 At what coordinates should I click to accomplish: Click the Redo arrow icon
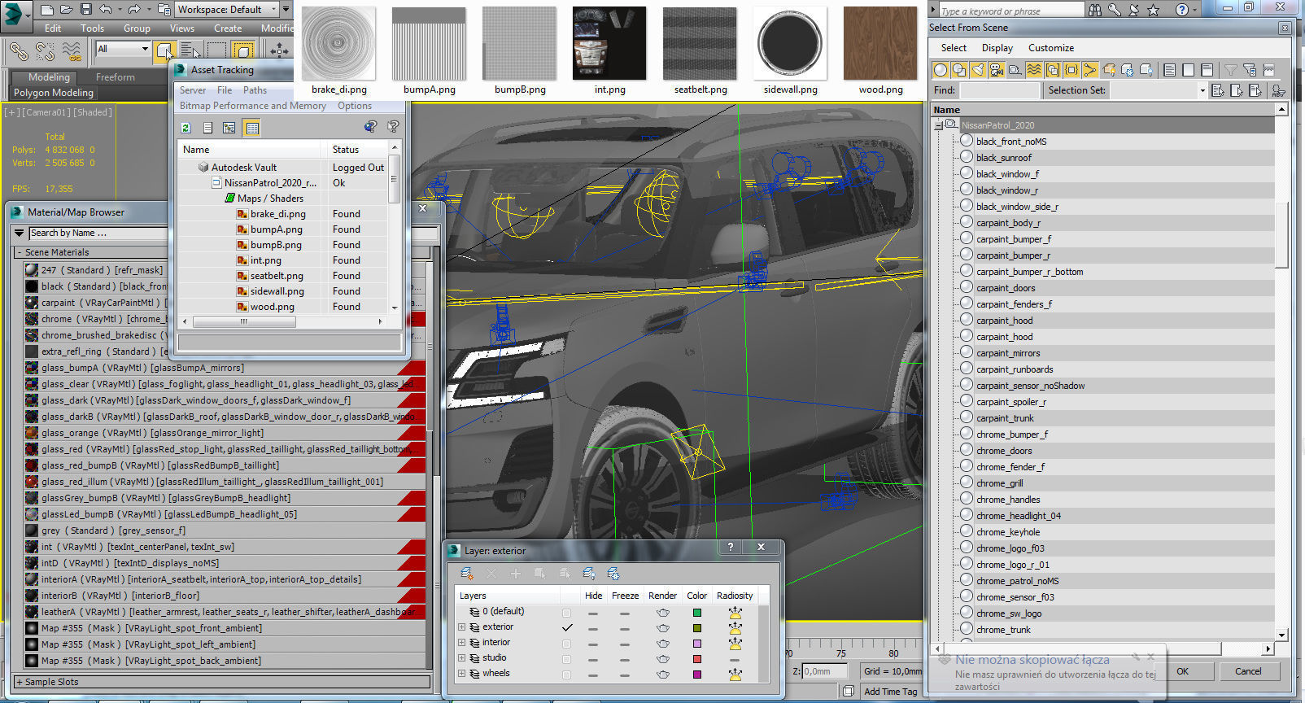click(x=134, y=10)
